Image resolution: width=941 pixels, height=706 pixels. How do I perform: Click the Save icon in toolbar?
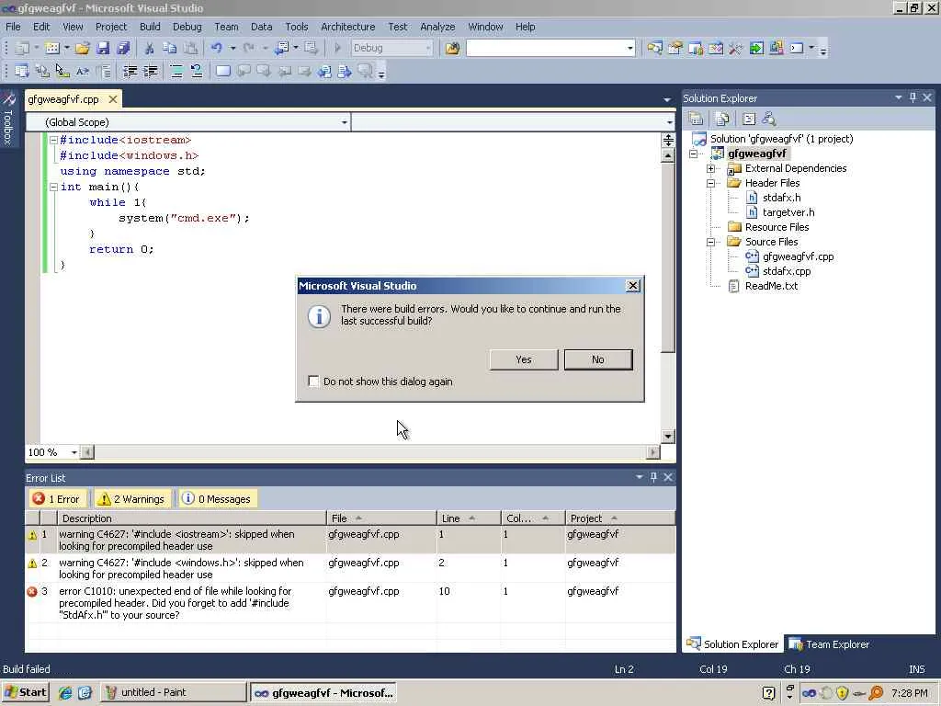pos(103,48)
